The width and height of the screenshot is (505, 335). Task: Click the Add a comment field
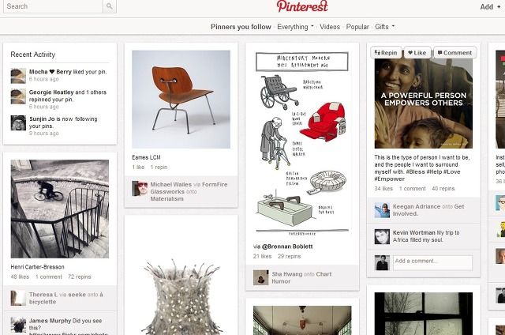point(432,262)
